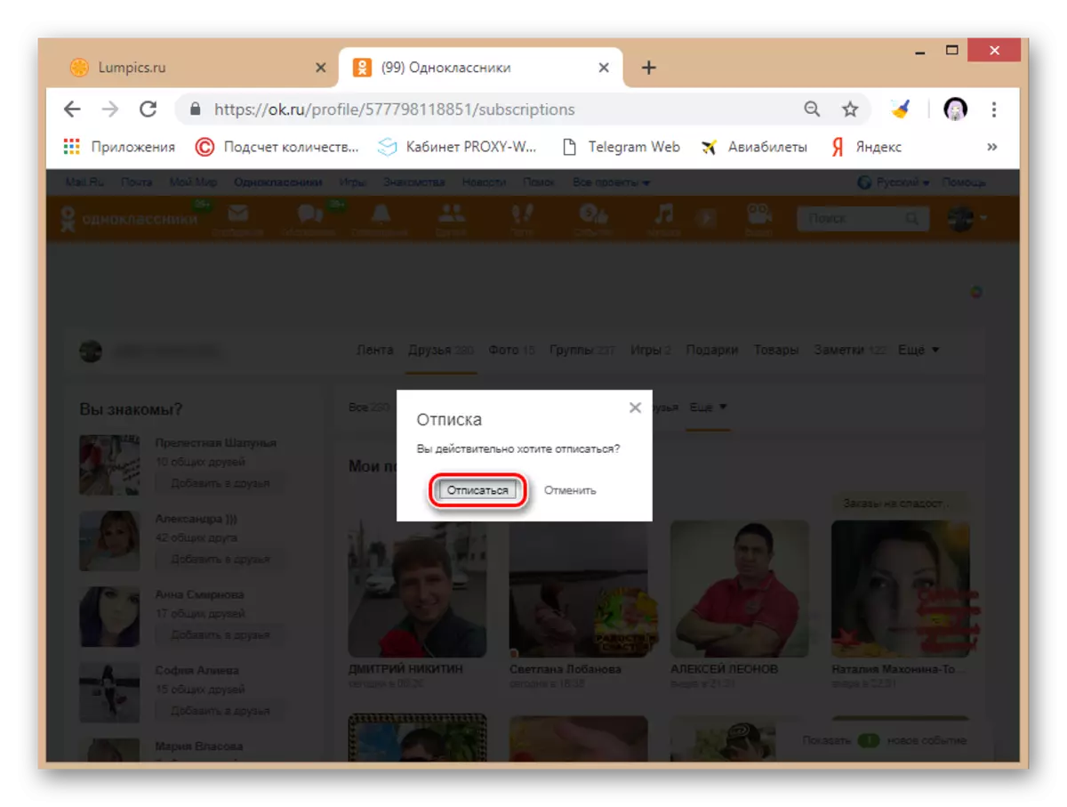Expand the Все проекты dropdown
The image size is (1067, 807).
(611, 182)
